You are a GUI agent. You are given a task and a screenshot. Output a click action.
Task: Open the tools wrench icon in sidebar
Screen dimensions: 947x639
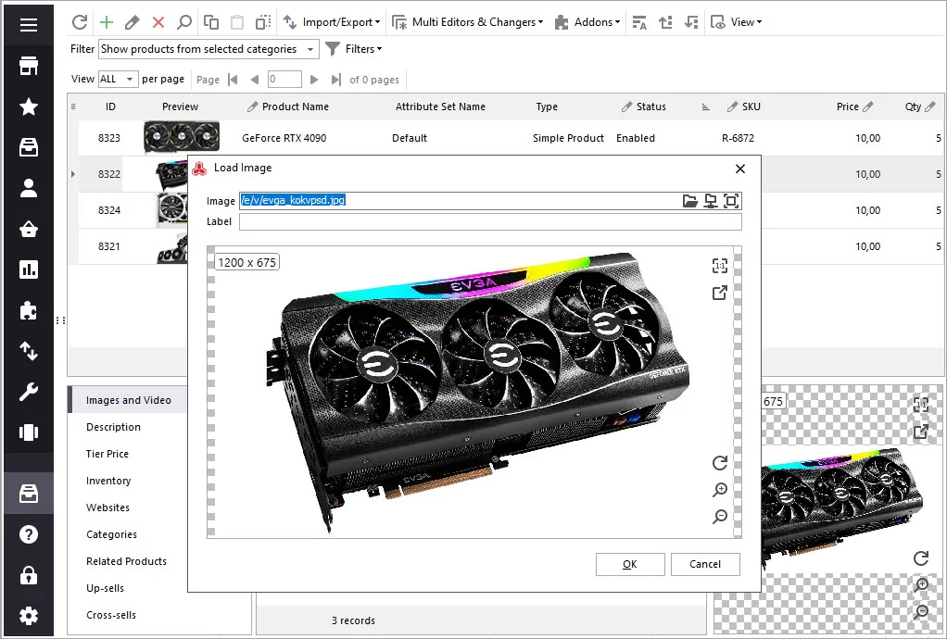[29, 393]
